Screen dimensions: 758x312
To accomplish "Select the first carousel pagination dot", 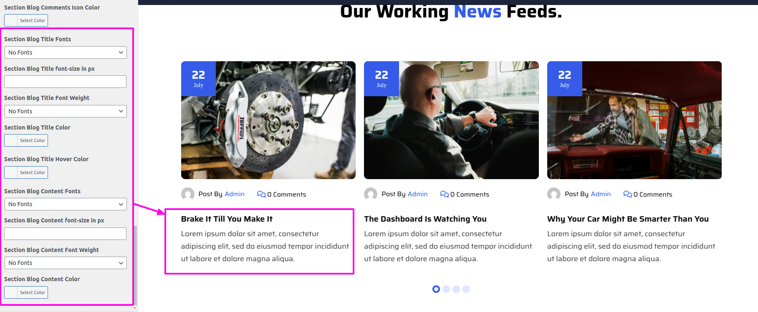I will click(x=436, y=289).
